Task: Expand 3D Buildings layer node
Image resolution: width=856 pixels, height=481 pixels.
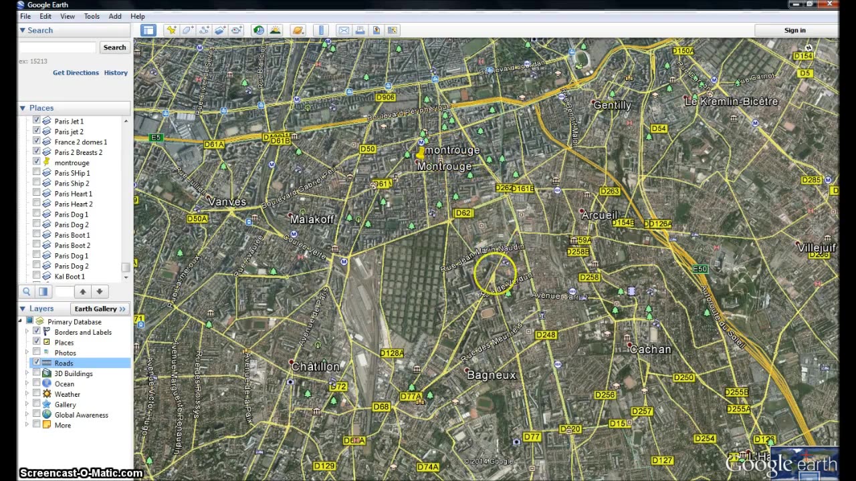Action: [x=27, y=373]
